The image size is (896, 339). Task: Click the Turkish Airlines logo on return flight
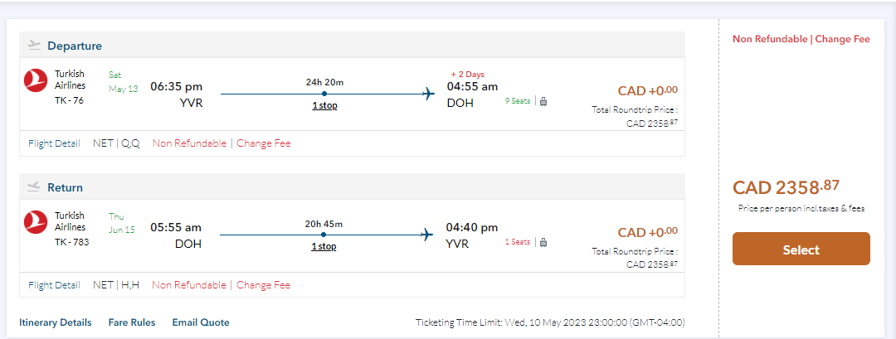click(36, 221)
